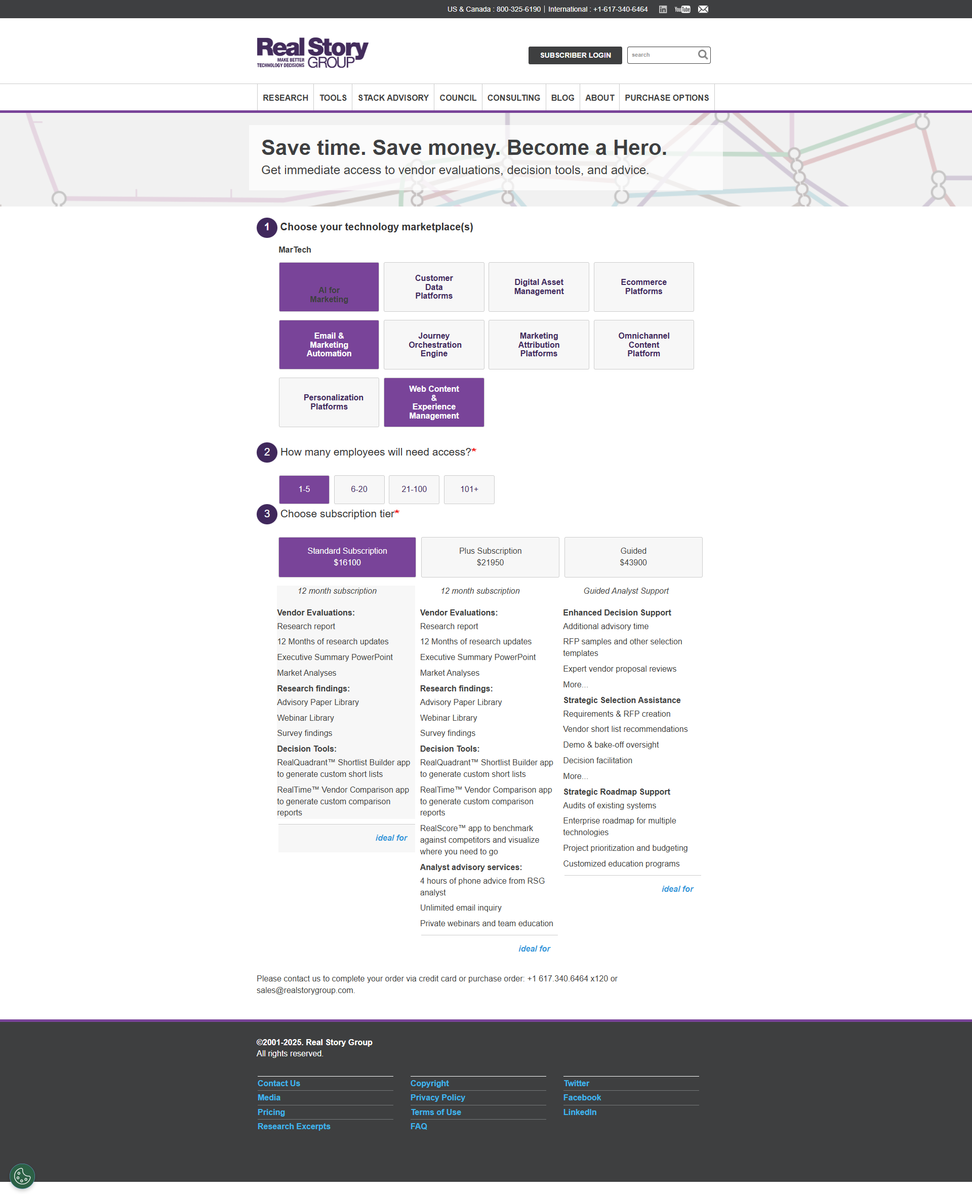Select Digital Asset Management tile
This screenshot has width=972, height=1194.
[539, 286]
